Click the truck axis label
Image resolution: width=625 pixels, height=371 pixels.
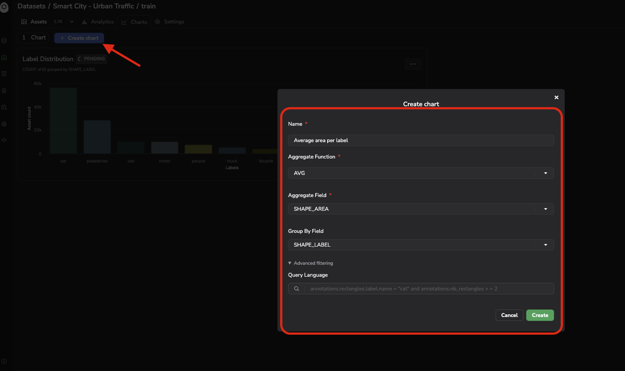pyautogui.click(x=232, y=161)
